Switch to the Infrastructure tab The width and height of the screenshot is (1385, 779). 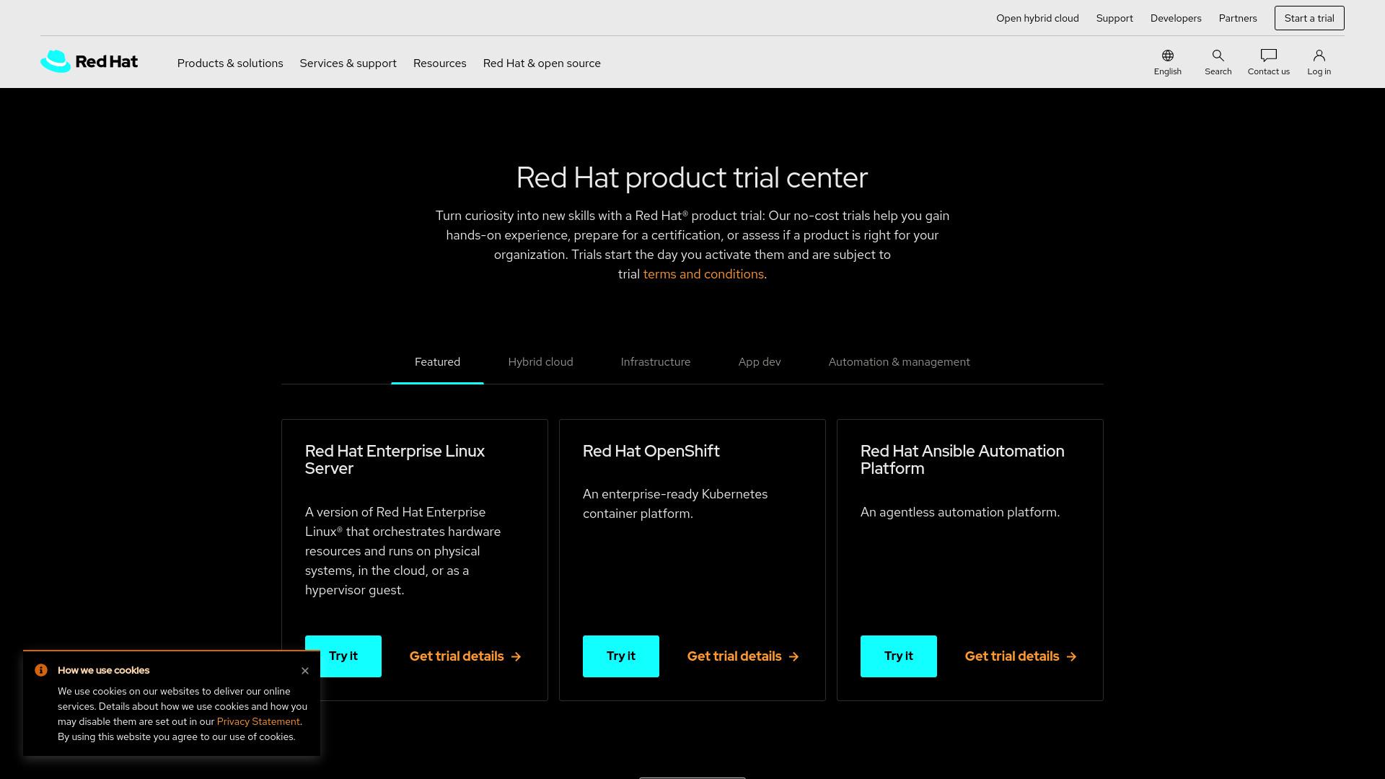coord(655,362)
